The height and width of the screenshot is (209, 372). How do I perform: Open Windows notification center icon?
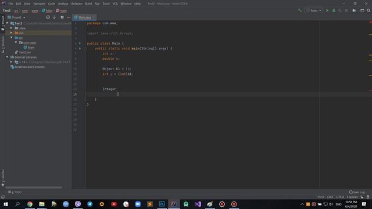click(x=364, y=204)
